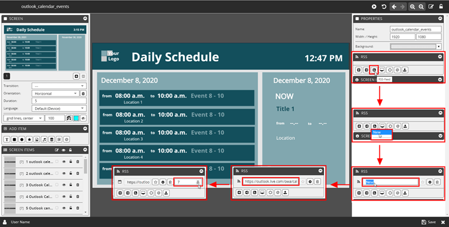Click the upload icon in RSS toolbar

tap(405, 70)
